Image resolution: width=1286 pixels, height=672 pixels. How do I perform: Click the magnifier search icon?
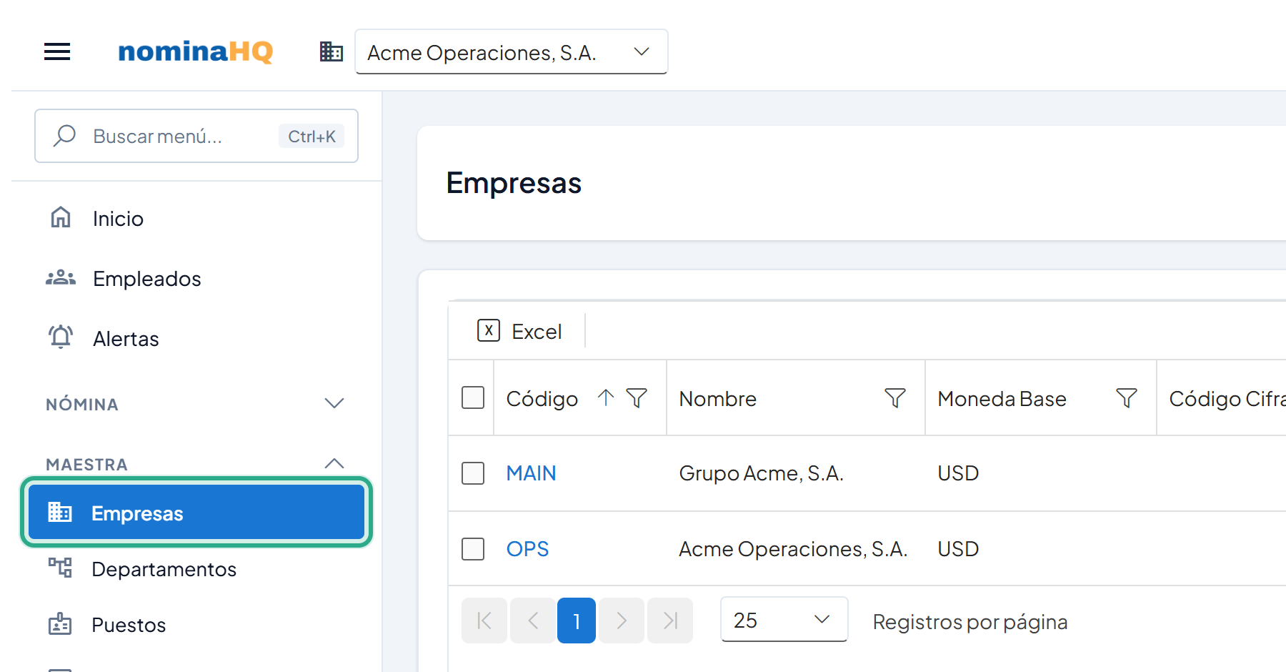(65, 135)
